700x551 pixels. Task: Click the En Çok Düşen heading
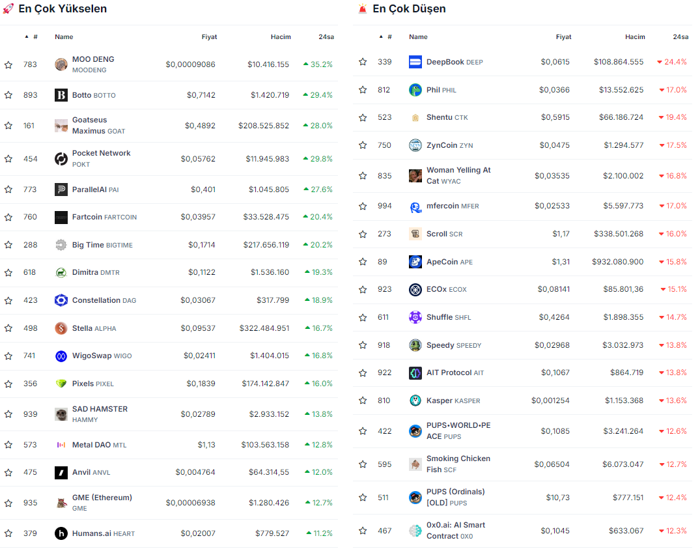pyautogui.click(x=409, y=9)
